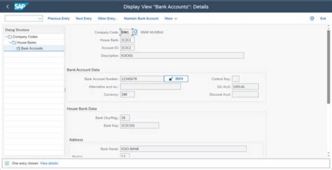Collapse the House Banks tree node
Viewport: 332px width, 170px height.
click(10, 42)
